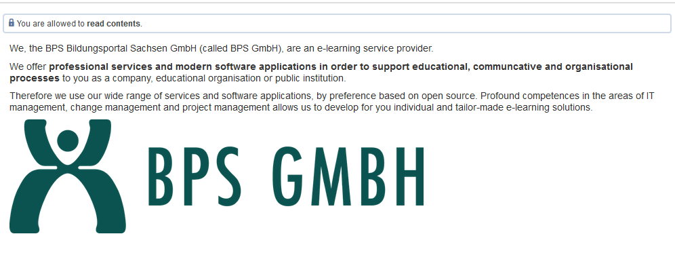Screen dimensions: 675x272
Task: Click the bold 'read contents' text
Action: point(114,24)
